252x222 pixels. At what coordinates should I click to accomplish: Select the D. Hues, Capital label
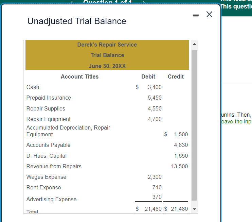pos(47,156)
